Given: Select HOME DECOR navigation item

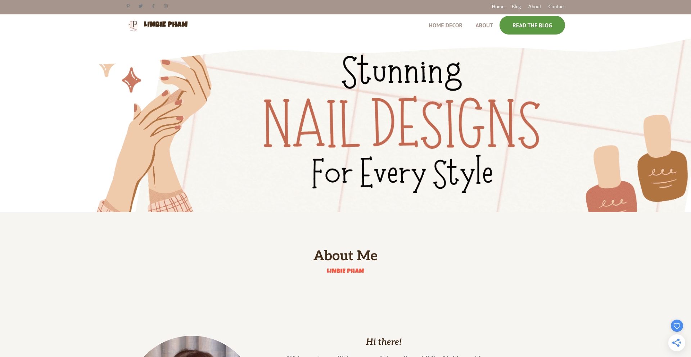Looking at the screenshot, I should pos(445,26).
